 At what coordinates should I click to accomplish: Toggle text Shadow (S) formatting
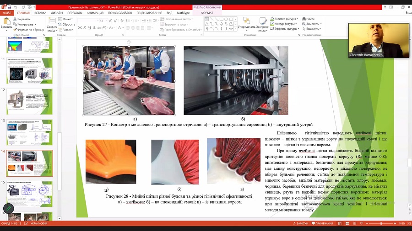(94, 28)
